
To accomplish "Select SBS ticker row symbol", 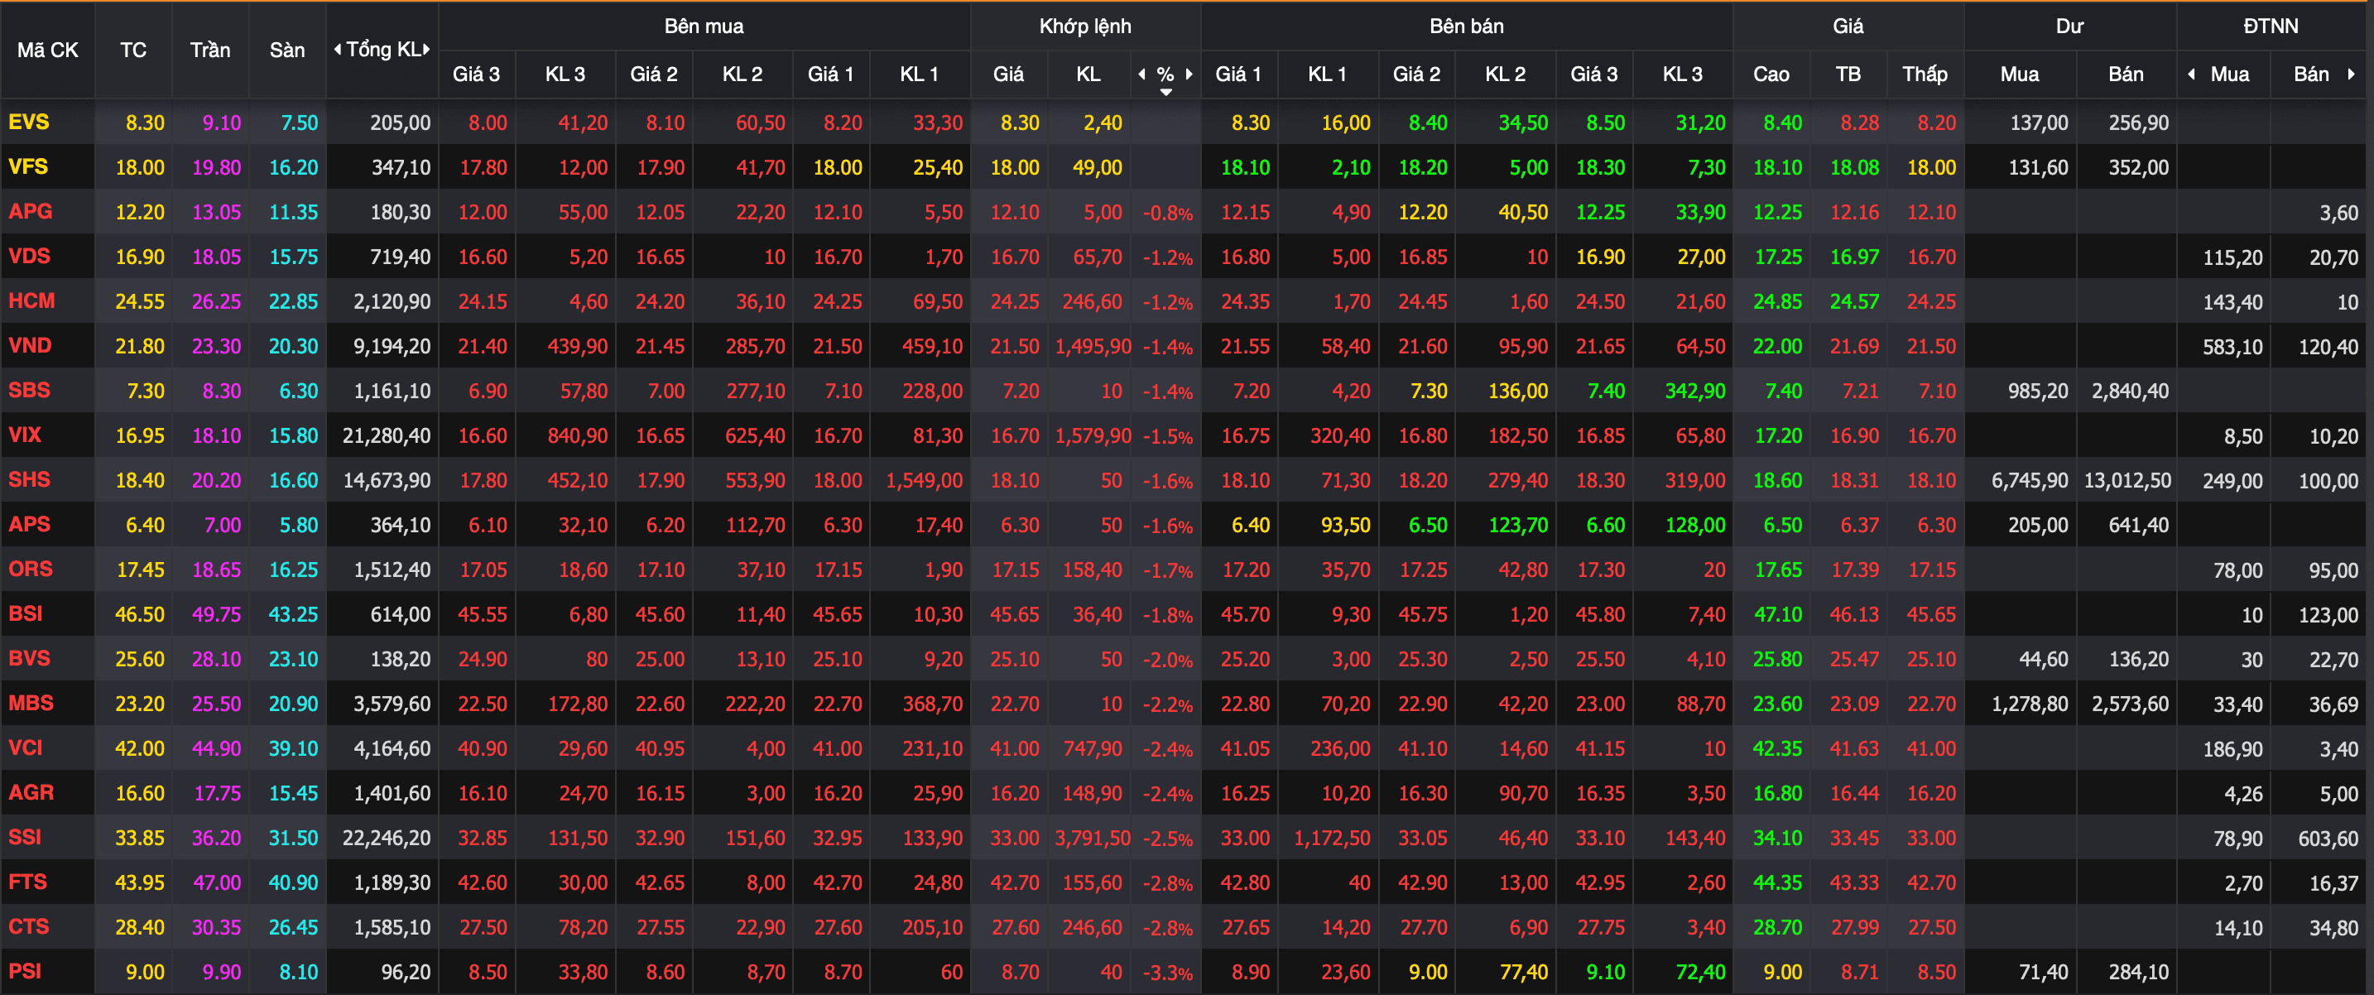I will click(x=30, y=390).
